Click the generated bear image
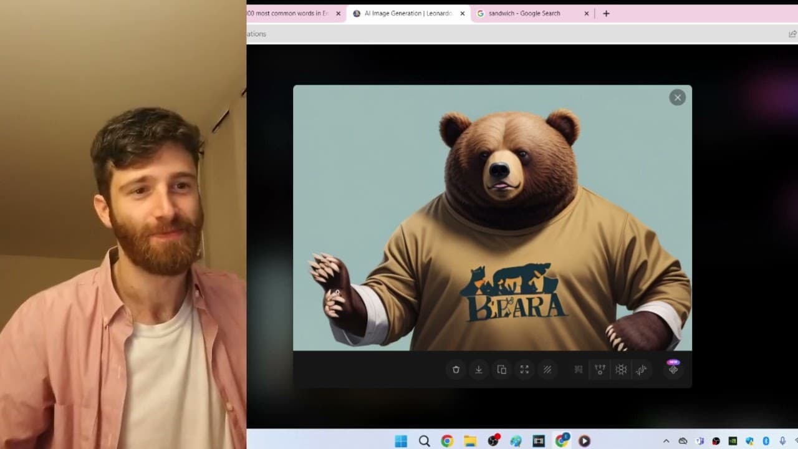Image resolution: width=798 pixels, height=449 pixels. (492, 218)
